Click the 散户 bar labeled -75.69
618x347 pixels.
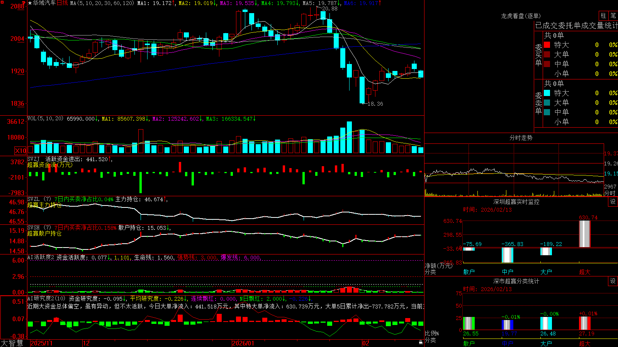pos(469,249)
